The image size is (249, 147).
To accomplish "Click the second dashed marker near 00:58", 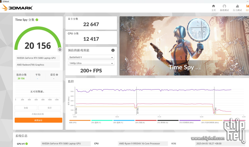I will tap(137, 101).
